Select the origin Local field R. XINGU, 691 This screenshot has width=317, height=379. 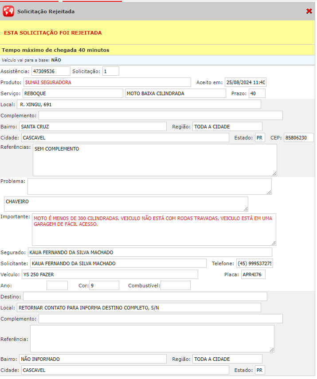(139, 104)
